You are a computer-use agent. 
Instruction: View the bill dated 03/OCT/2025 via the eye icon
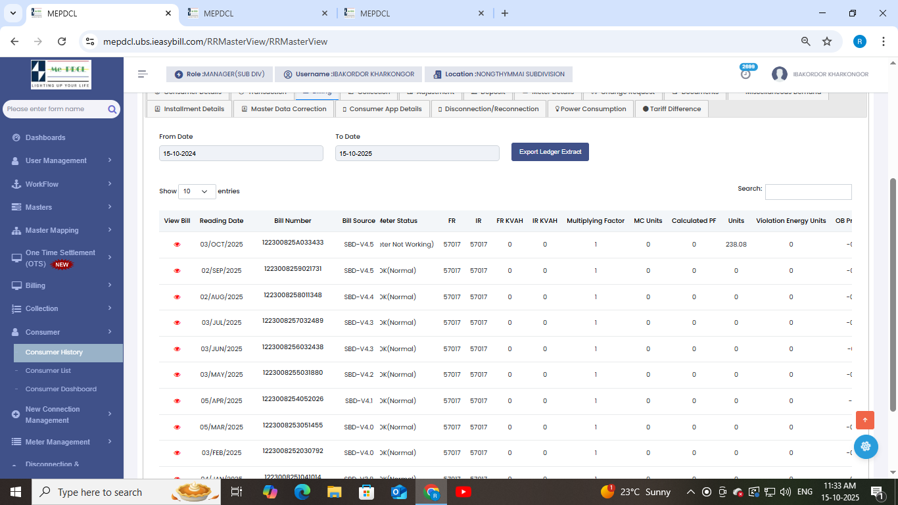177,245
